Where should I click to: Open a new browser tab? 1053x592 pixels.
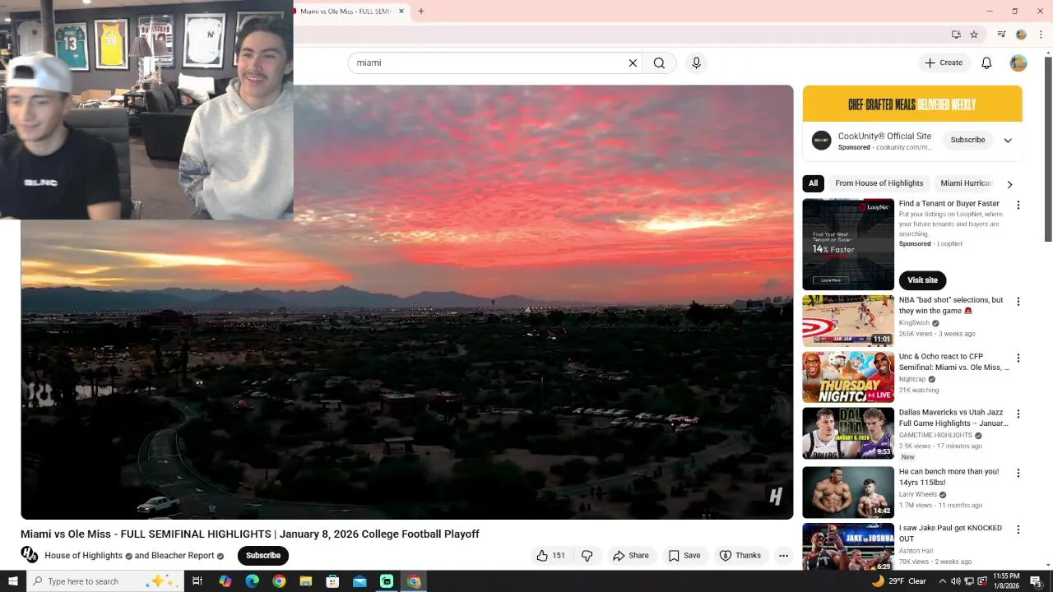point(421,12)
